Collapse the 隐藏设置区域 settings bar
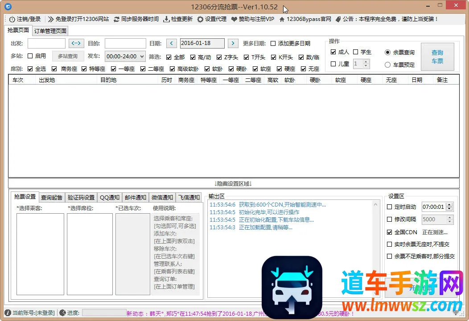This screenshot has width=469, height=321. (x=234, y=183)
